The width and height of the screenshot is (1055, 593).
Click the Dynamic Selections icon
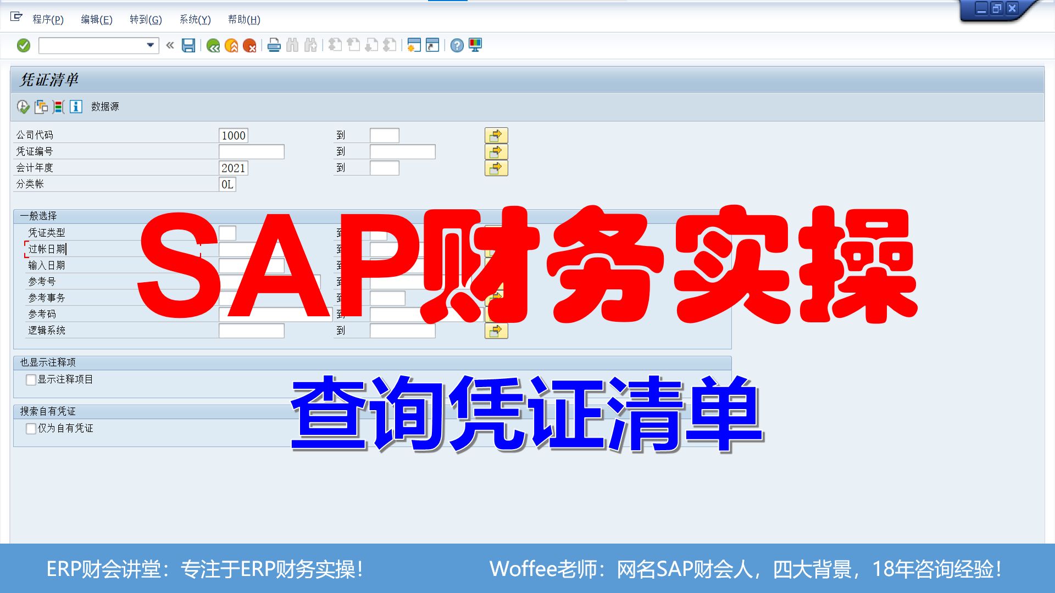(59, 107)
